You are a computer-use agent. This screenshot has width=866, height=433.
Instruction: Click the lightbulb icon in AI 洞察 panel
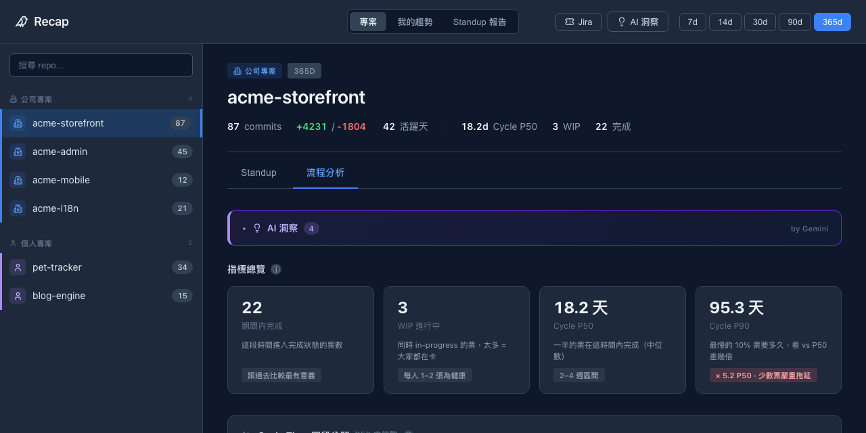pos(257,228)
